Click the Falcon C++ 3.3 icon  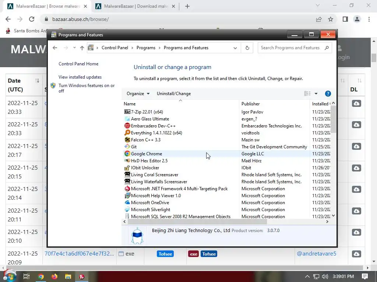(x=127, y=140)
